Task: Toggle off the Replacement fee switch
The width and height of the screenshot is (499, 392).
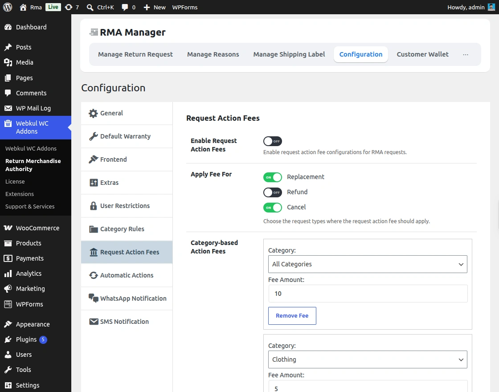Action: [272, 177]
